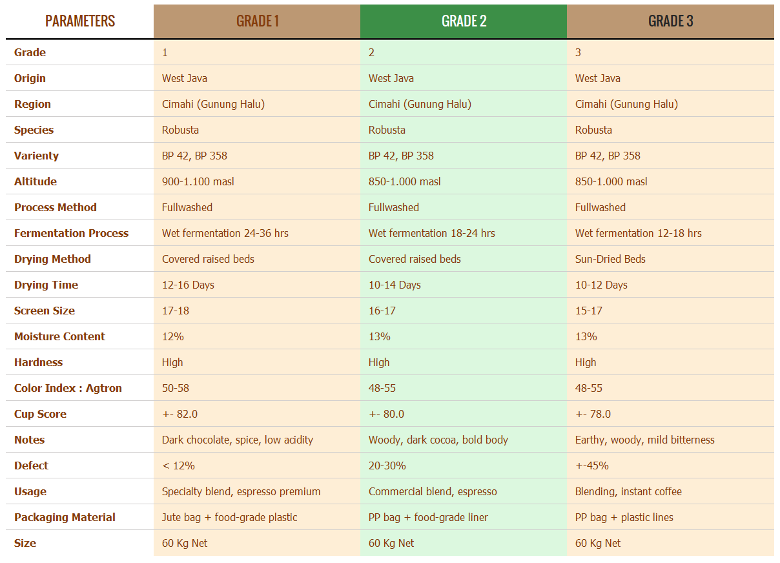This screenshot has height=563, width=780.
Task: Select the GRADE 3 column header
Action: click(670, 21)
